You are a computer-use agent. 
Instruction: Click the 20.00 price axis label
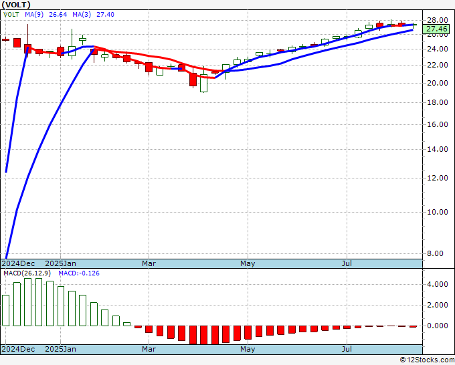[438, 83]
